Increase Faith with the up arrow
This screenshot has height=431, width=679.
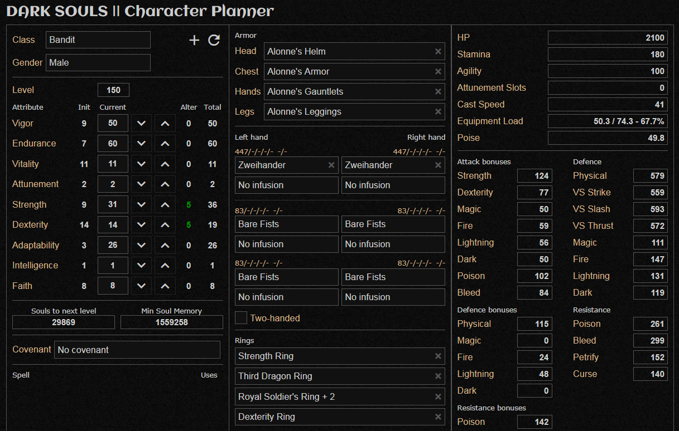[x=165, y=286]
